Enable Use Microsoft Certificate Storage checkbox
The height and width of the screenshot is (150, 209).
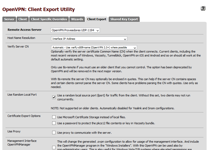point(54,117)
